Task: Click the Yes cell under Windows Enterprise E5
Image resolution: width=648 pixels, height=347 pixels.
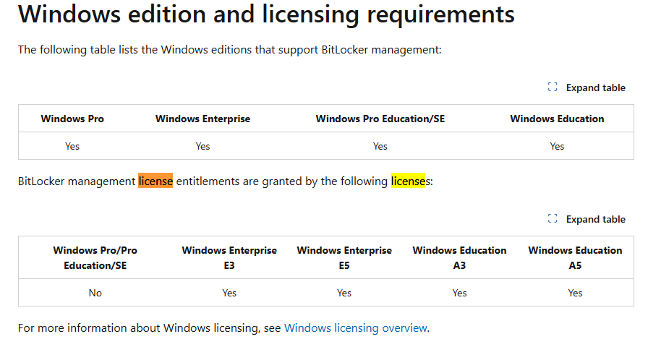Action: pos(344,293)
